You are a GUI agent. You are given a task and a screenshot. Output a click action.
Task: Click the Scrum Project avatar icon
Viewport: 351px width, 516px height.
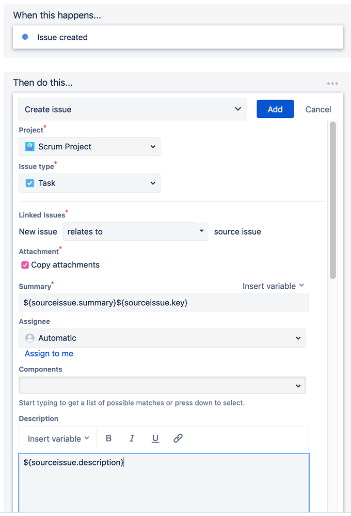pos(30,147)
